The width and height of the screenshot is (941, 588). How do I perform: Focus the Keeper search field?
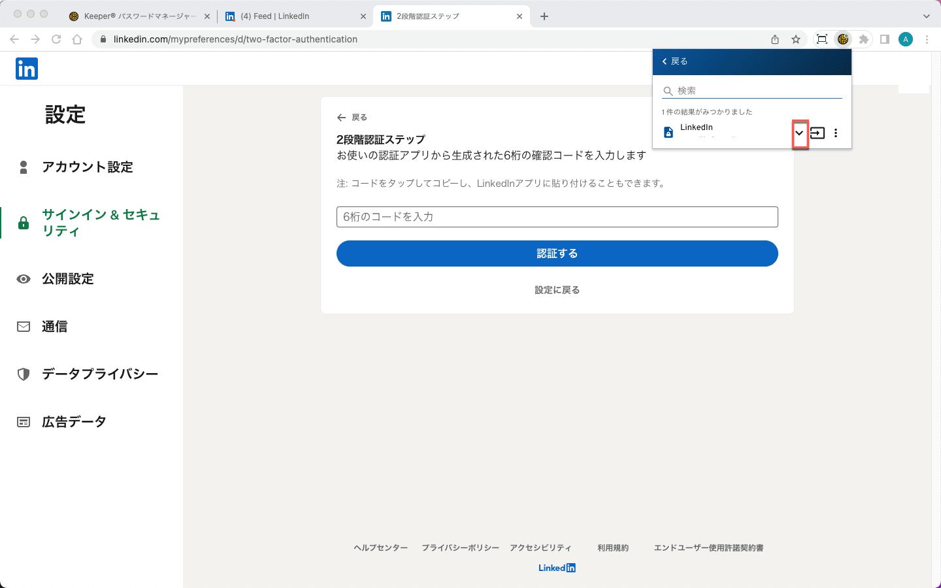point(758,91)
